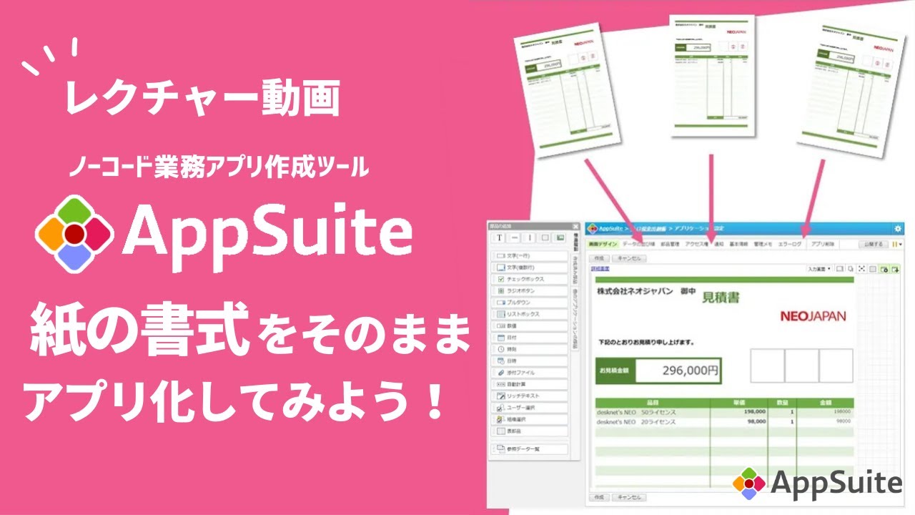Screen dimensions: 915x515
Task: Add a 日付 part
Action: click(530, 338)
